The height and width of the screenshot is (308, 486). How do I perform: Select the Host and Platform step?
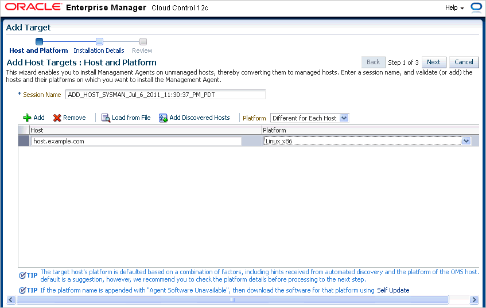pos(38,50)
